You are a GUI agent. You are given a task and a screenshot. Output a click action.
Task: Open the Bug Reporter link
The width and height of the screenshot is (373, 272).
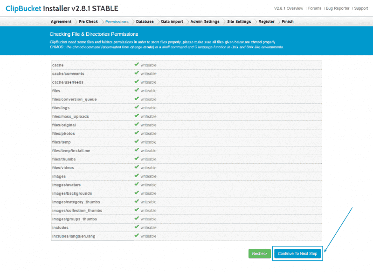click(337, 8)
